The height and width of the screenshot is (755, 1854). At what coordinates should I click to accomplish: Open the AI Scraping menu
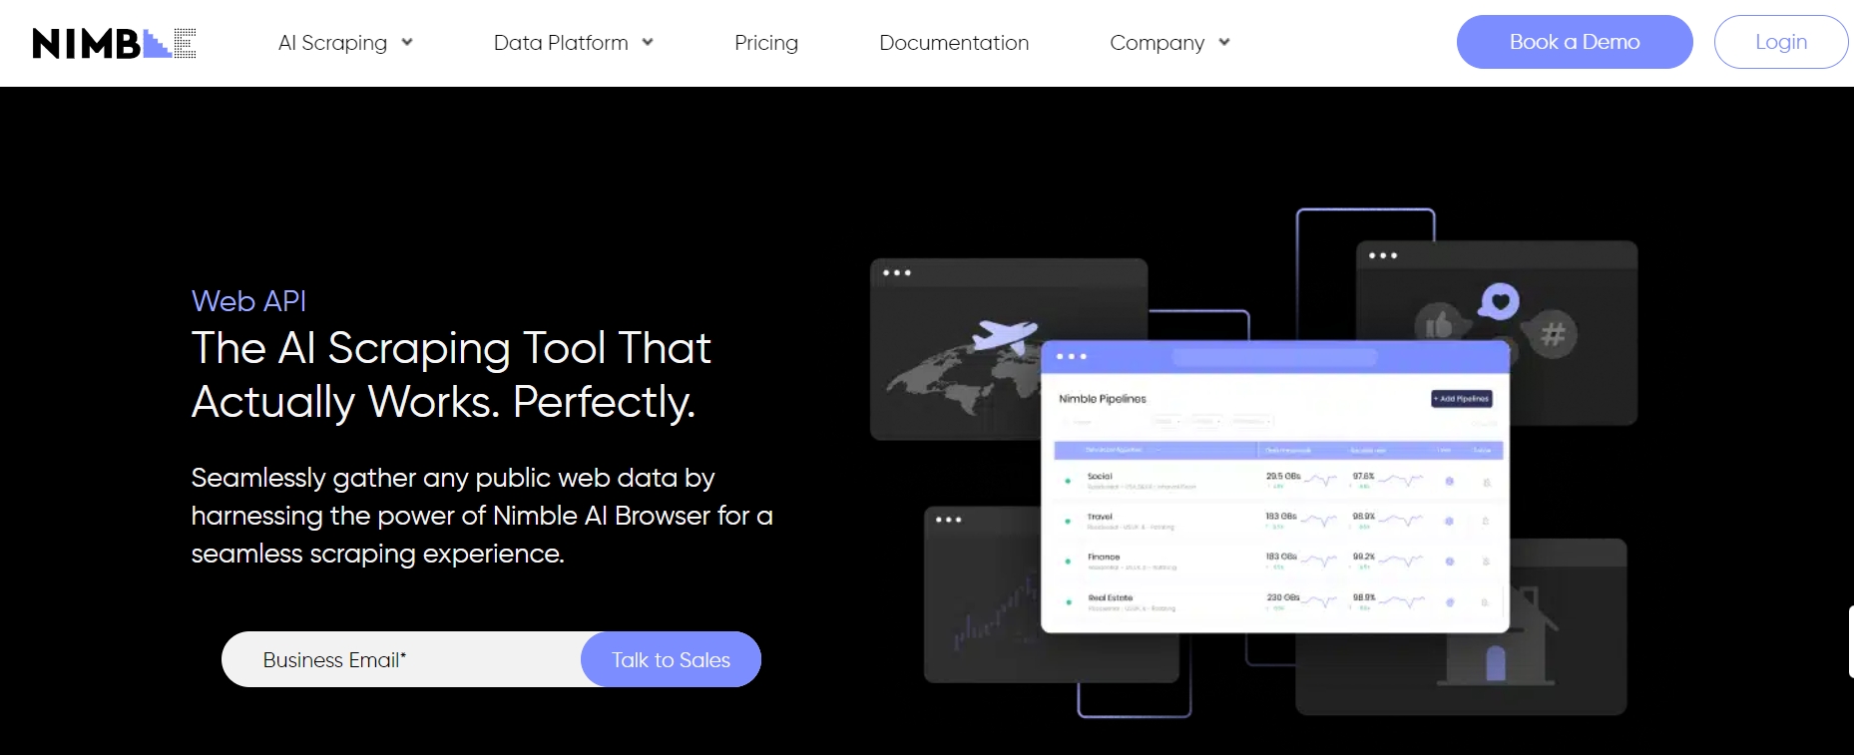coord(332,43)
